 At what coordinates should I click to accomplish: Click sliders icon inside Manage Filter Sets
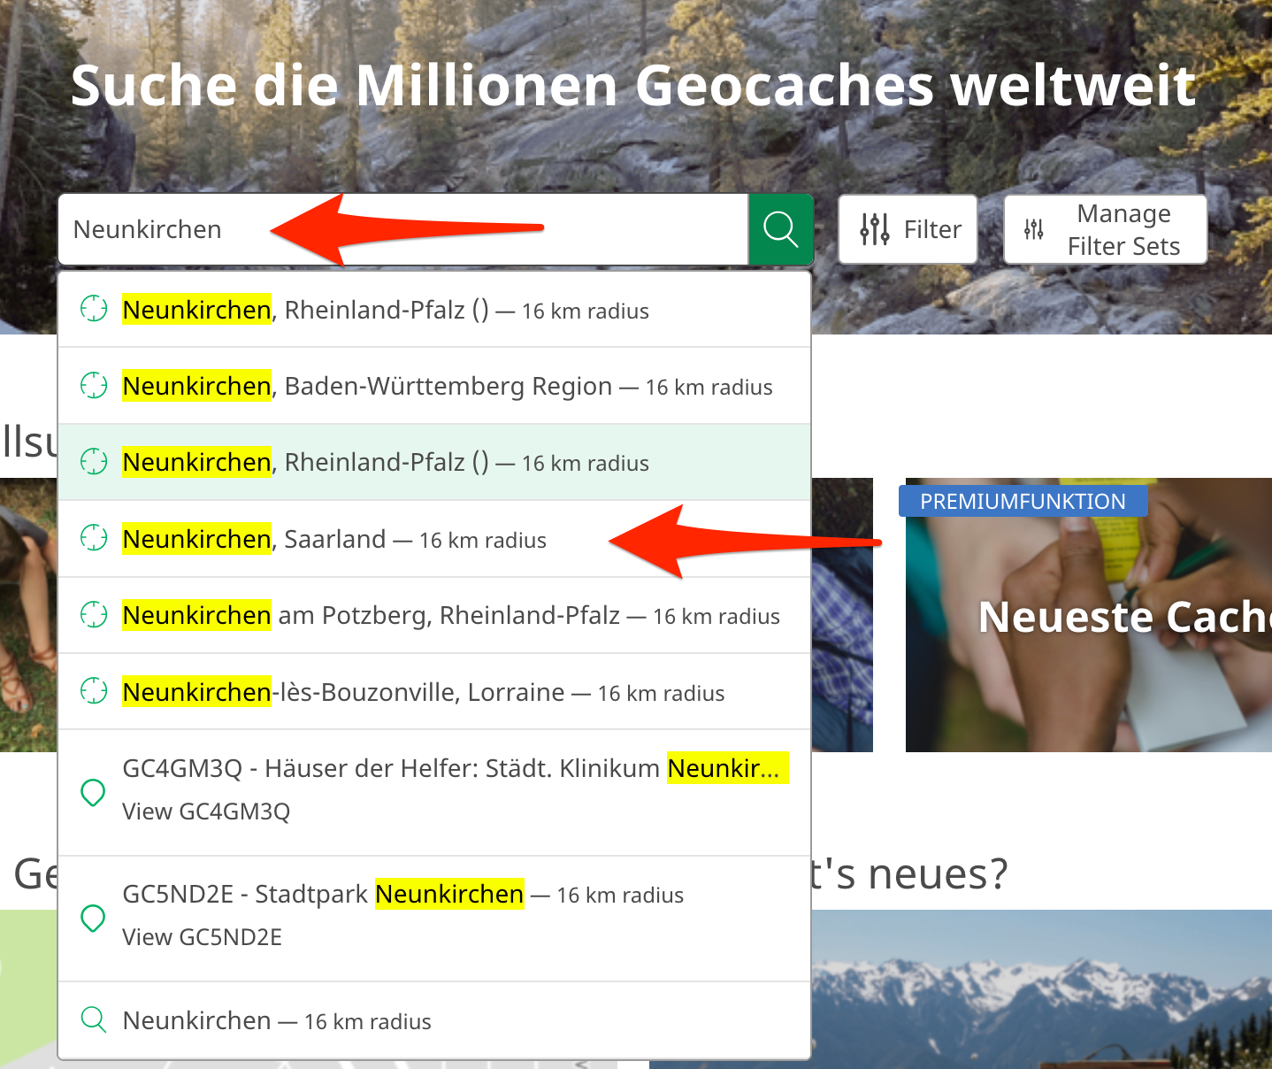(x=1034, y=229)
